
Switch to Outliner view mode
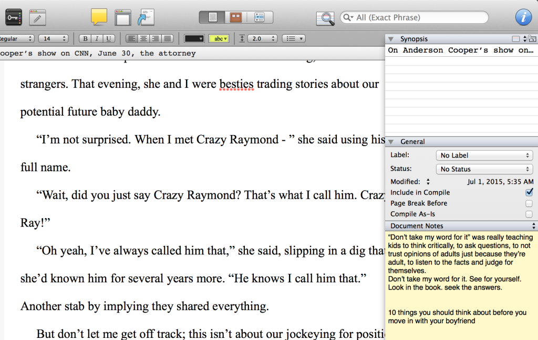click(x=258, y=17)
